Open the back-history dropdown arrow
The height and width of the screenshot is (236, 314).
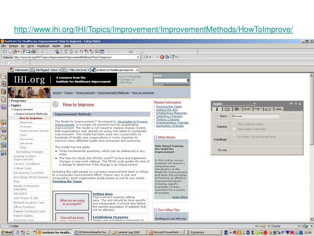coord(150,57)
